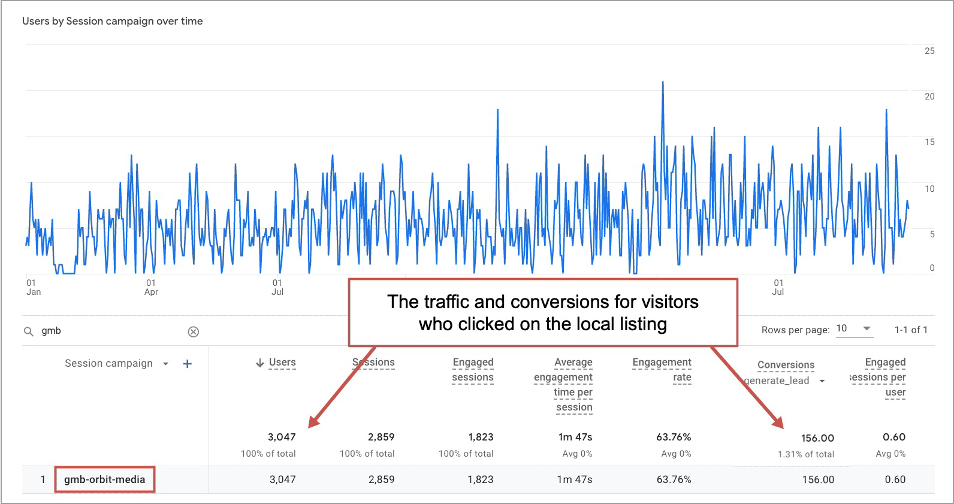Click the 0.60 value in the gmb-orbit-media row
The width and height of the screenshot is (954, 504).
tap(895, 479)
